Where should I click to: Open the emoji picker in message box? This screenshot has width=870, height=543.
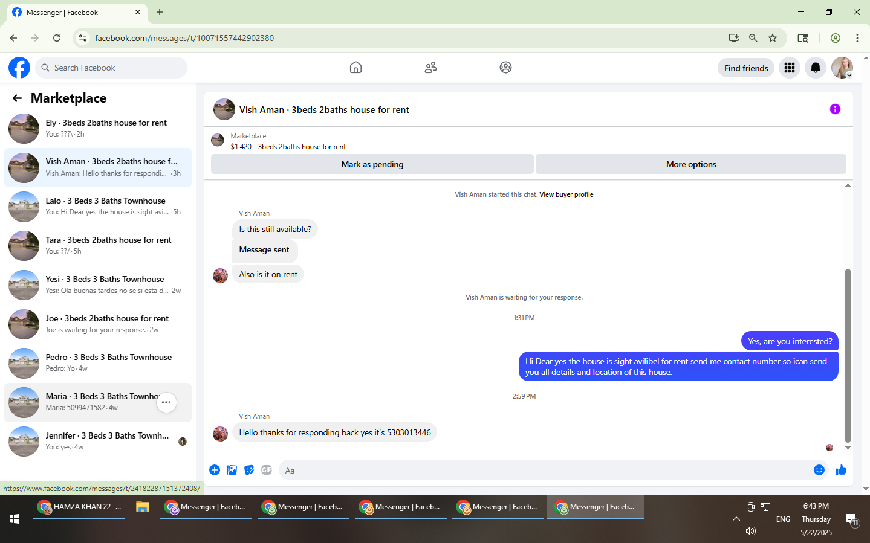pos(819,470)
